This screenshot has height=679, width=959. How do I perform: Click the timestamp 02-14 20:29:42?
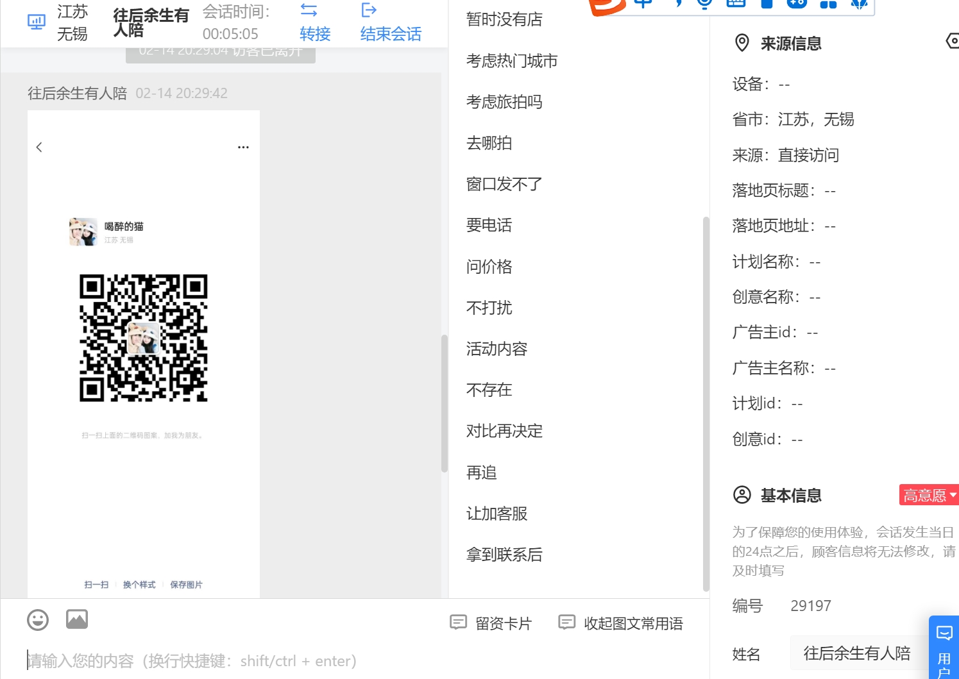(x=182, y=94)
